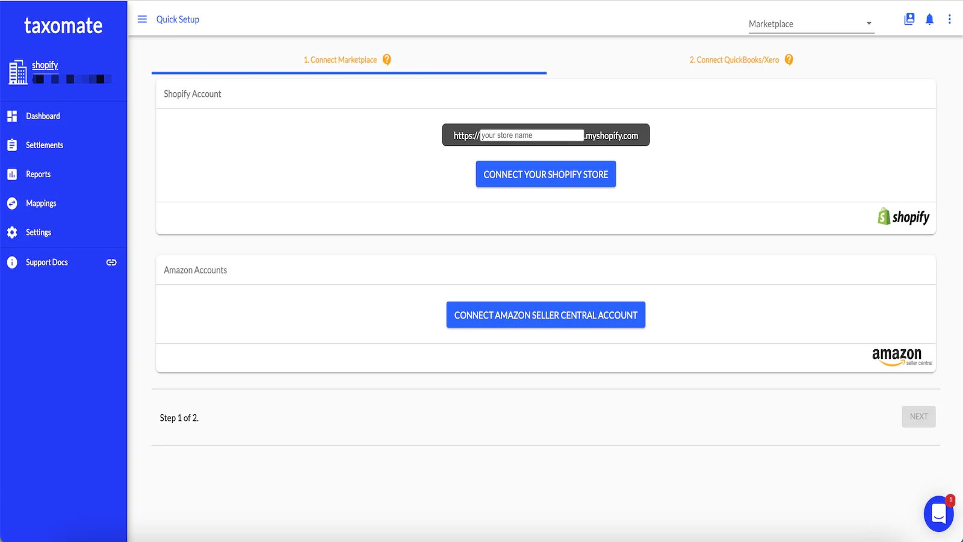Click help icon beside Connect QuickBooks/Xero
Viewport: 963px width, 542px height.
point(789,60)
